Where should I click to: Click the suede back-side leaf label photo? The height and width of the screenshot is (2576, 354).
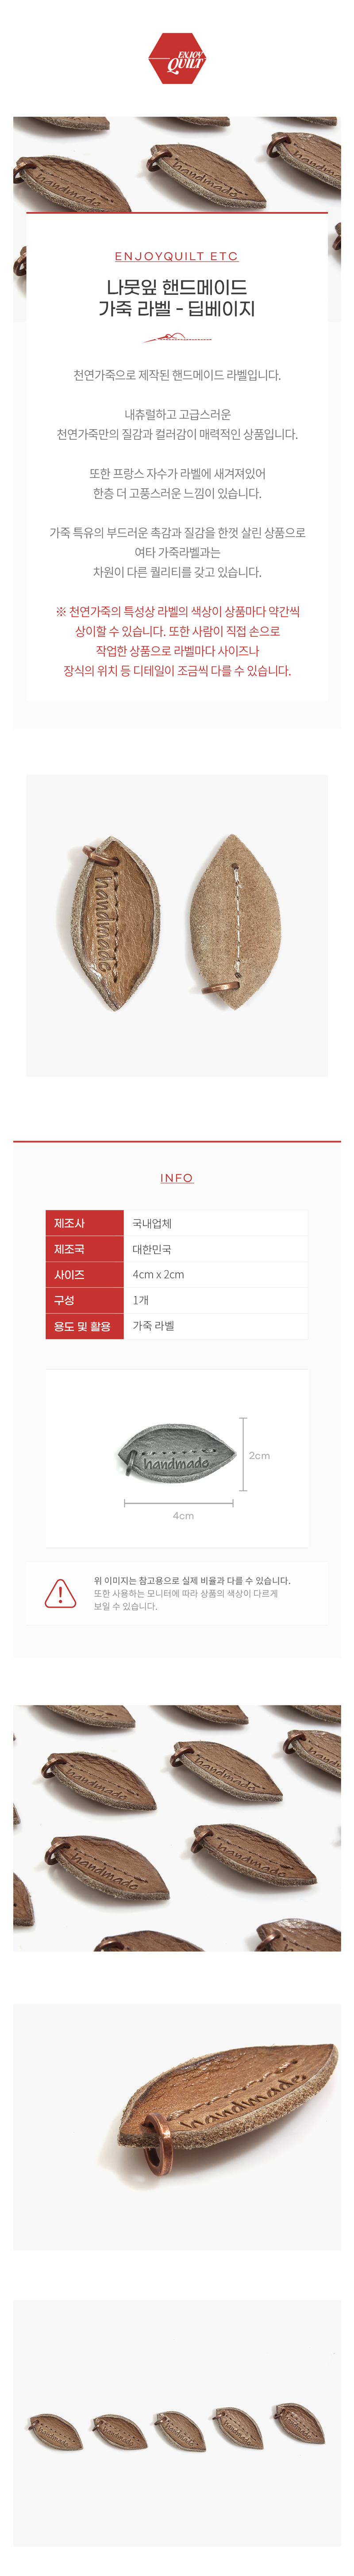point(235,917)
